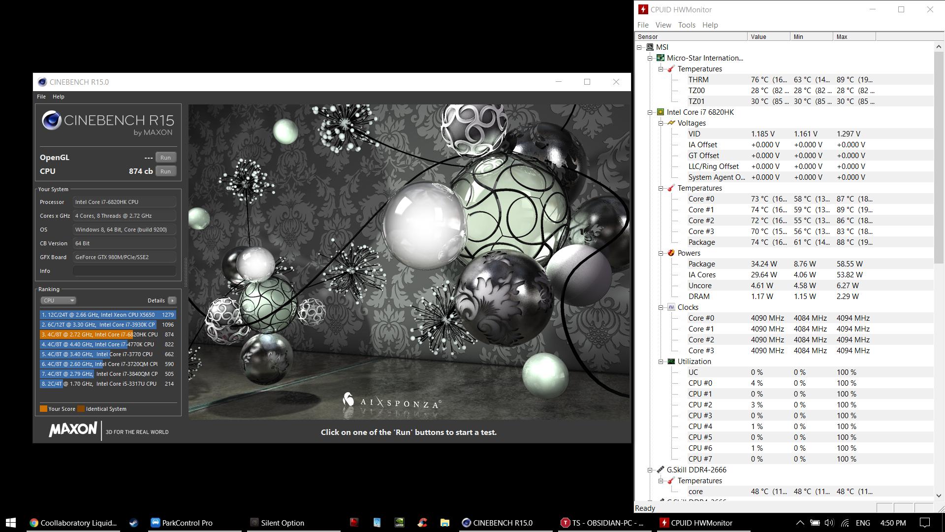
Task: Open File Explorer folder icon in taskbar
Action: click(x=444, y=523)
